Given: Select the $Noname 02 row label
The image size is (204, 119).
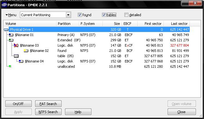Looking at the screenshot, I should 39,51.
